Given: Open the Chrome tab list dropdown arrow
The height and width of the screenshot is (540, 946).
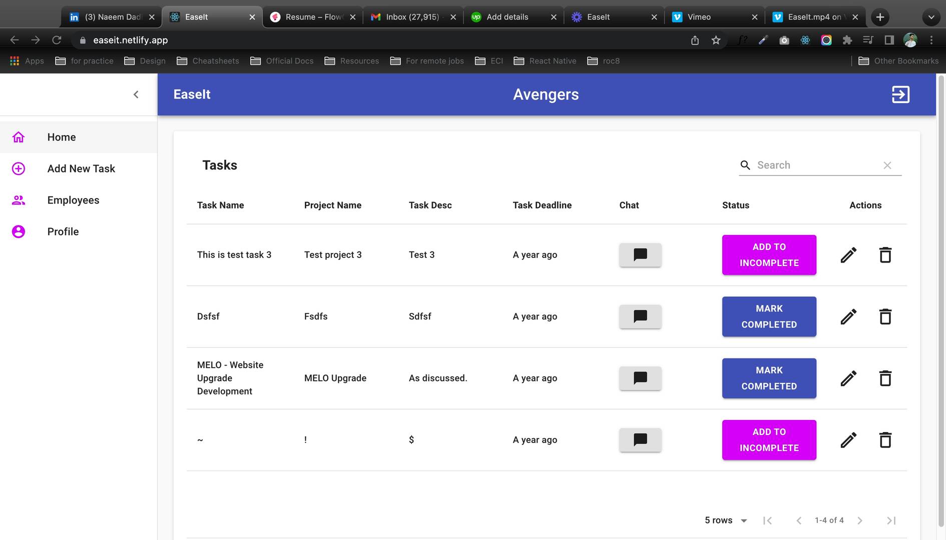Looking at the screenshot, I should tap(930, 17).
